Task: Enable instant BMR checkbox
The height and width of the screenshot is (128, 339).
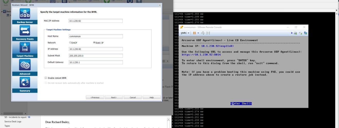Action: pos(46,78)
